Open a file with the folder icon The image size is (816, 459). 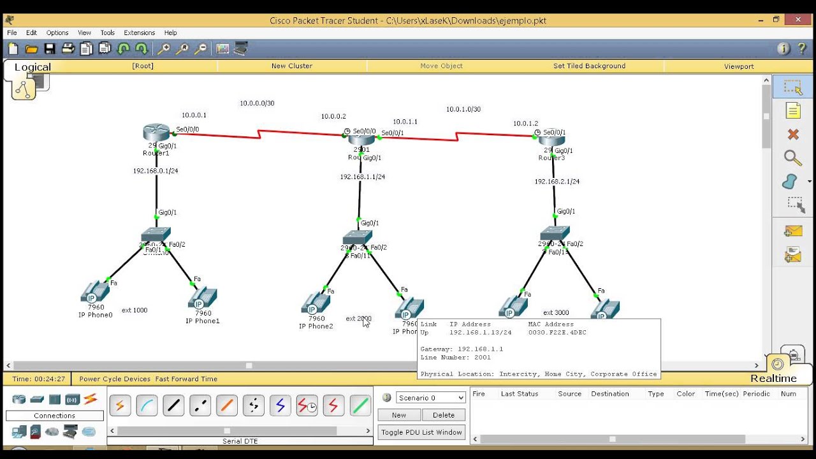click(31, 49)
